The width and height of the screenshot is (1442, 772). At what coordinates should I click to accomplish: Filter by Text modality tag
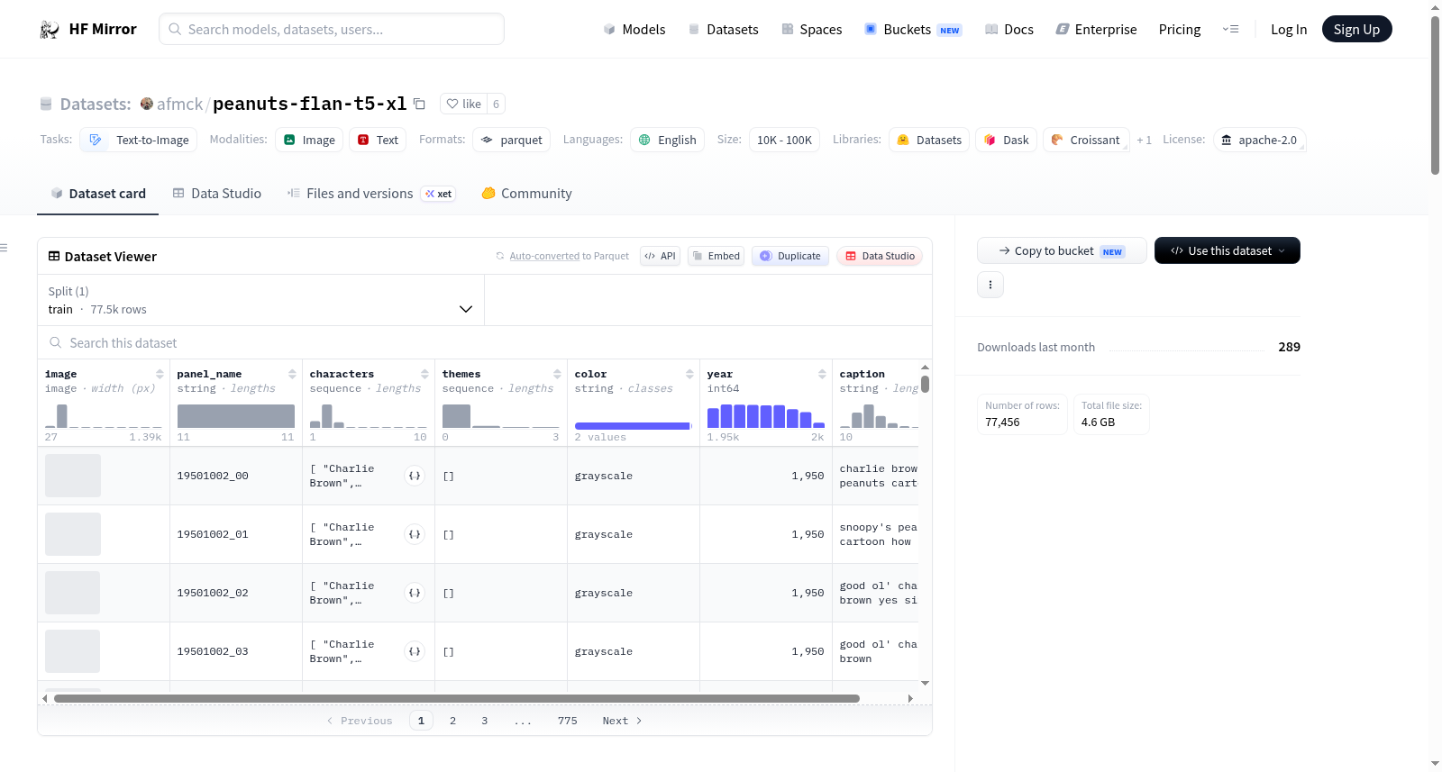point(378,140)
